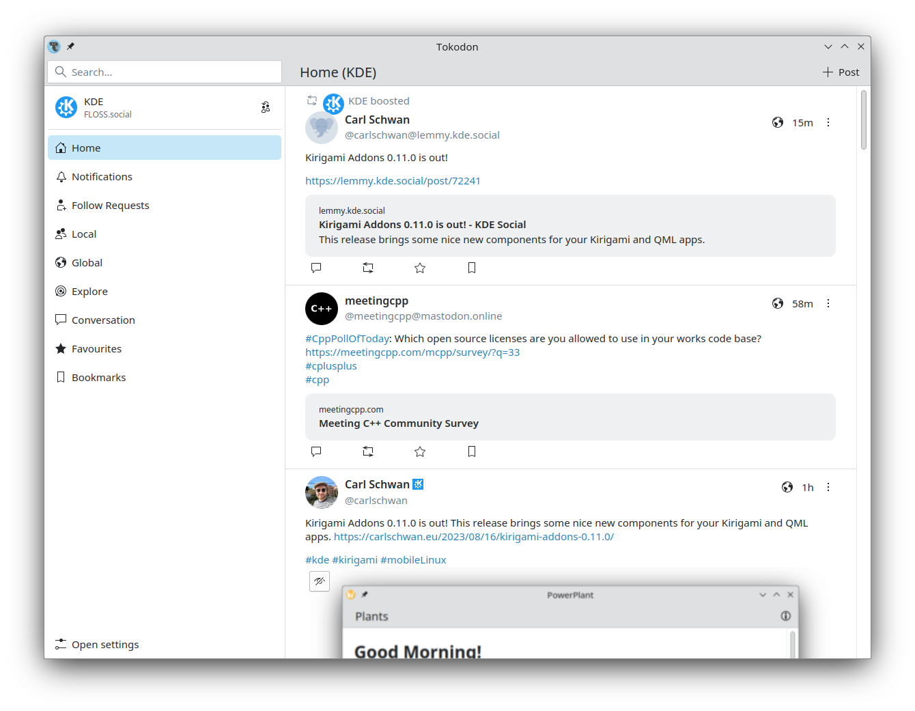This screenshot has width=915, height=711.
Task: Click the Post button to compose
Action: (x=841, y=72)
